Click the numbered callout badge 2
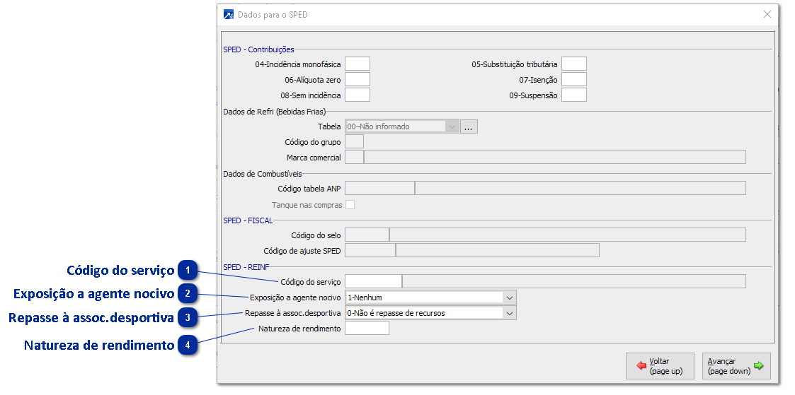The height and width of the screenshot is (395, 795). 188,294
